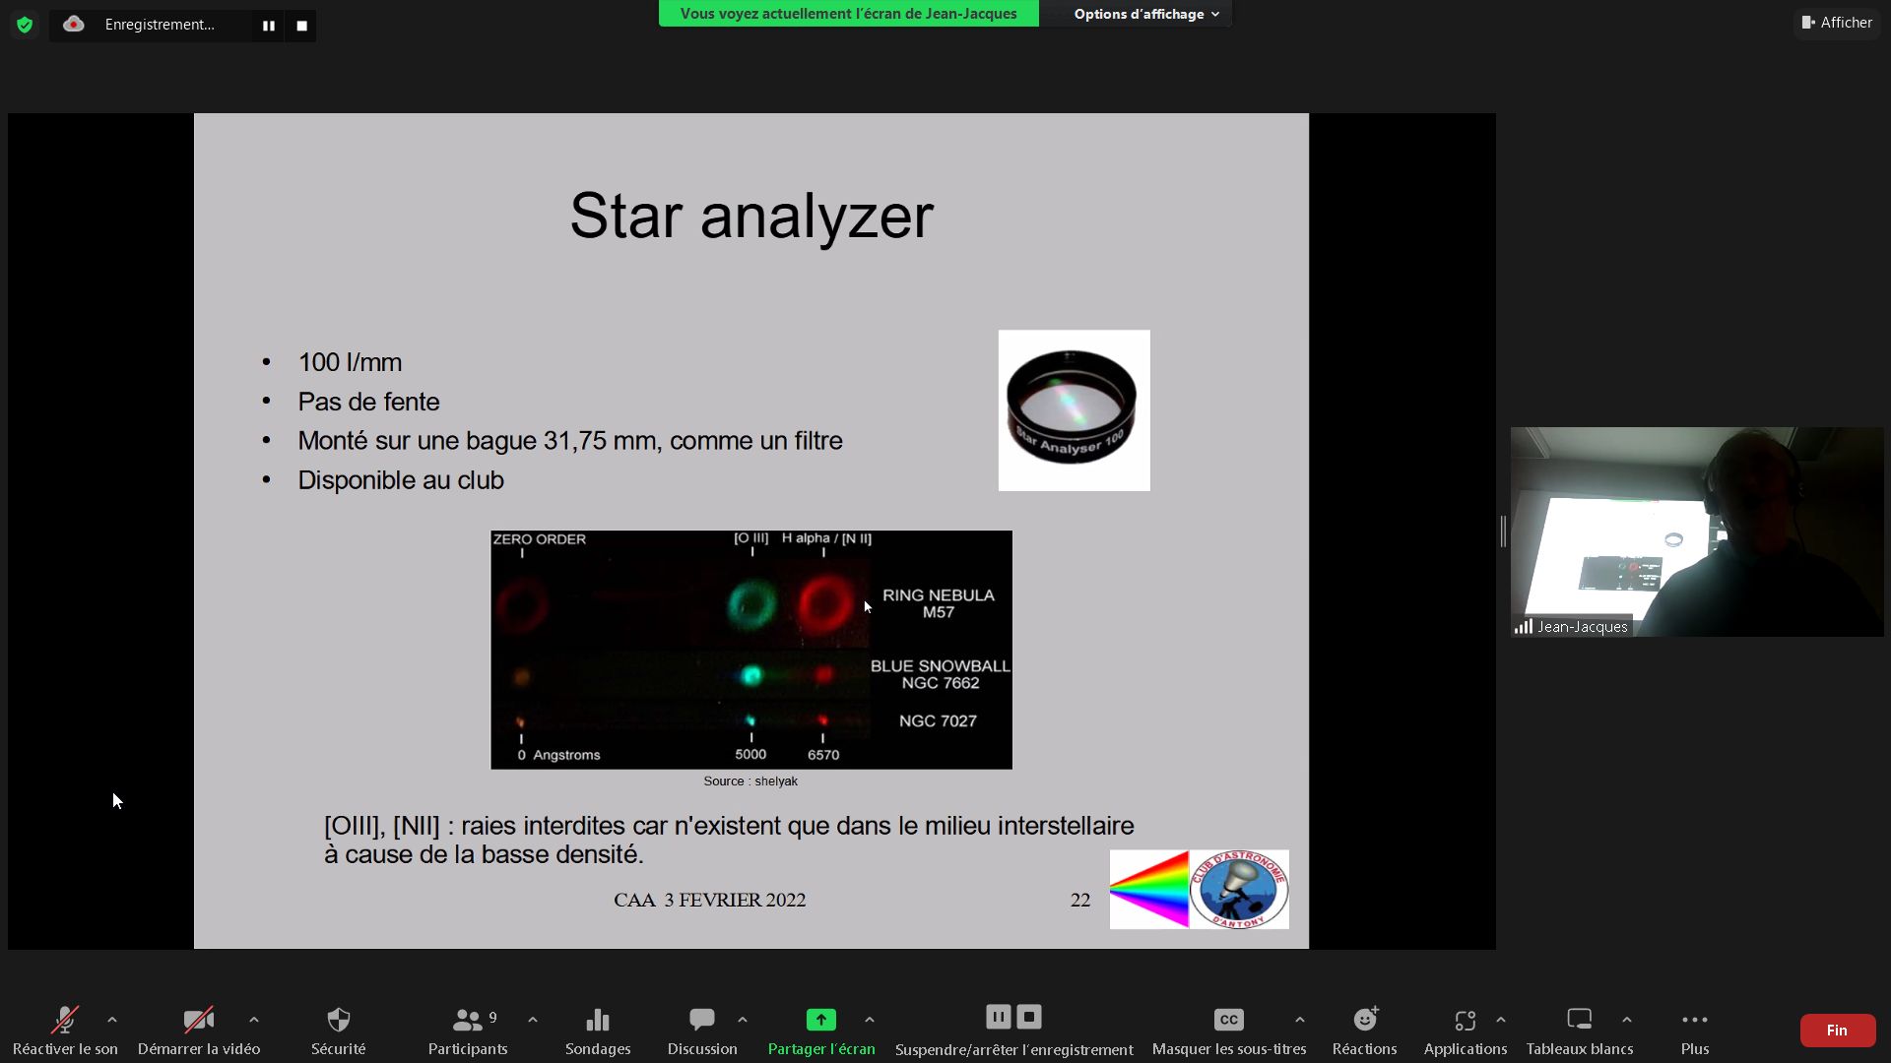Open Tableaux blancs whiteboards
The image size is (1891, 1063).
(x=1580, y=1031)
